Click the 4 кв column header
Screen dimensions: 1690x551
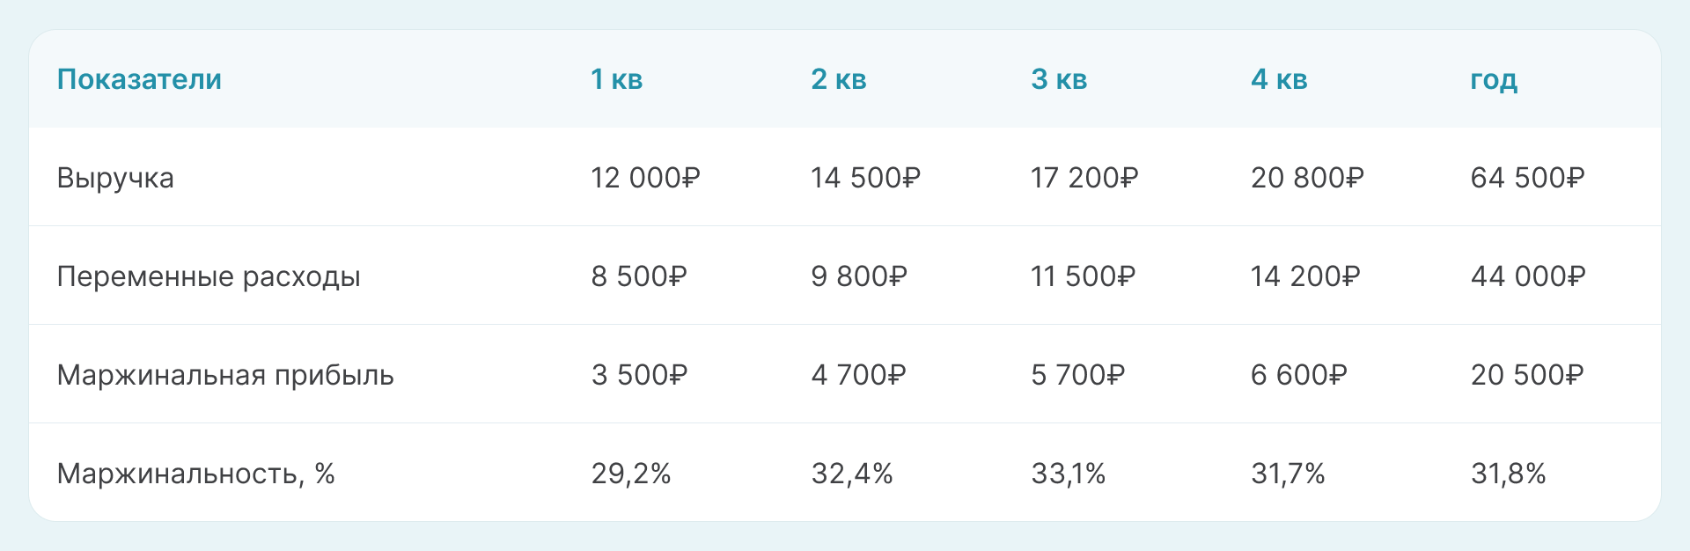click(1279, 79)
